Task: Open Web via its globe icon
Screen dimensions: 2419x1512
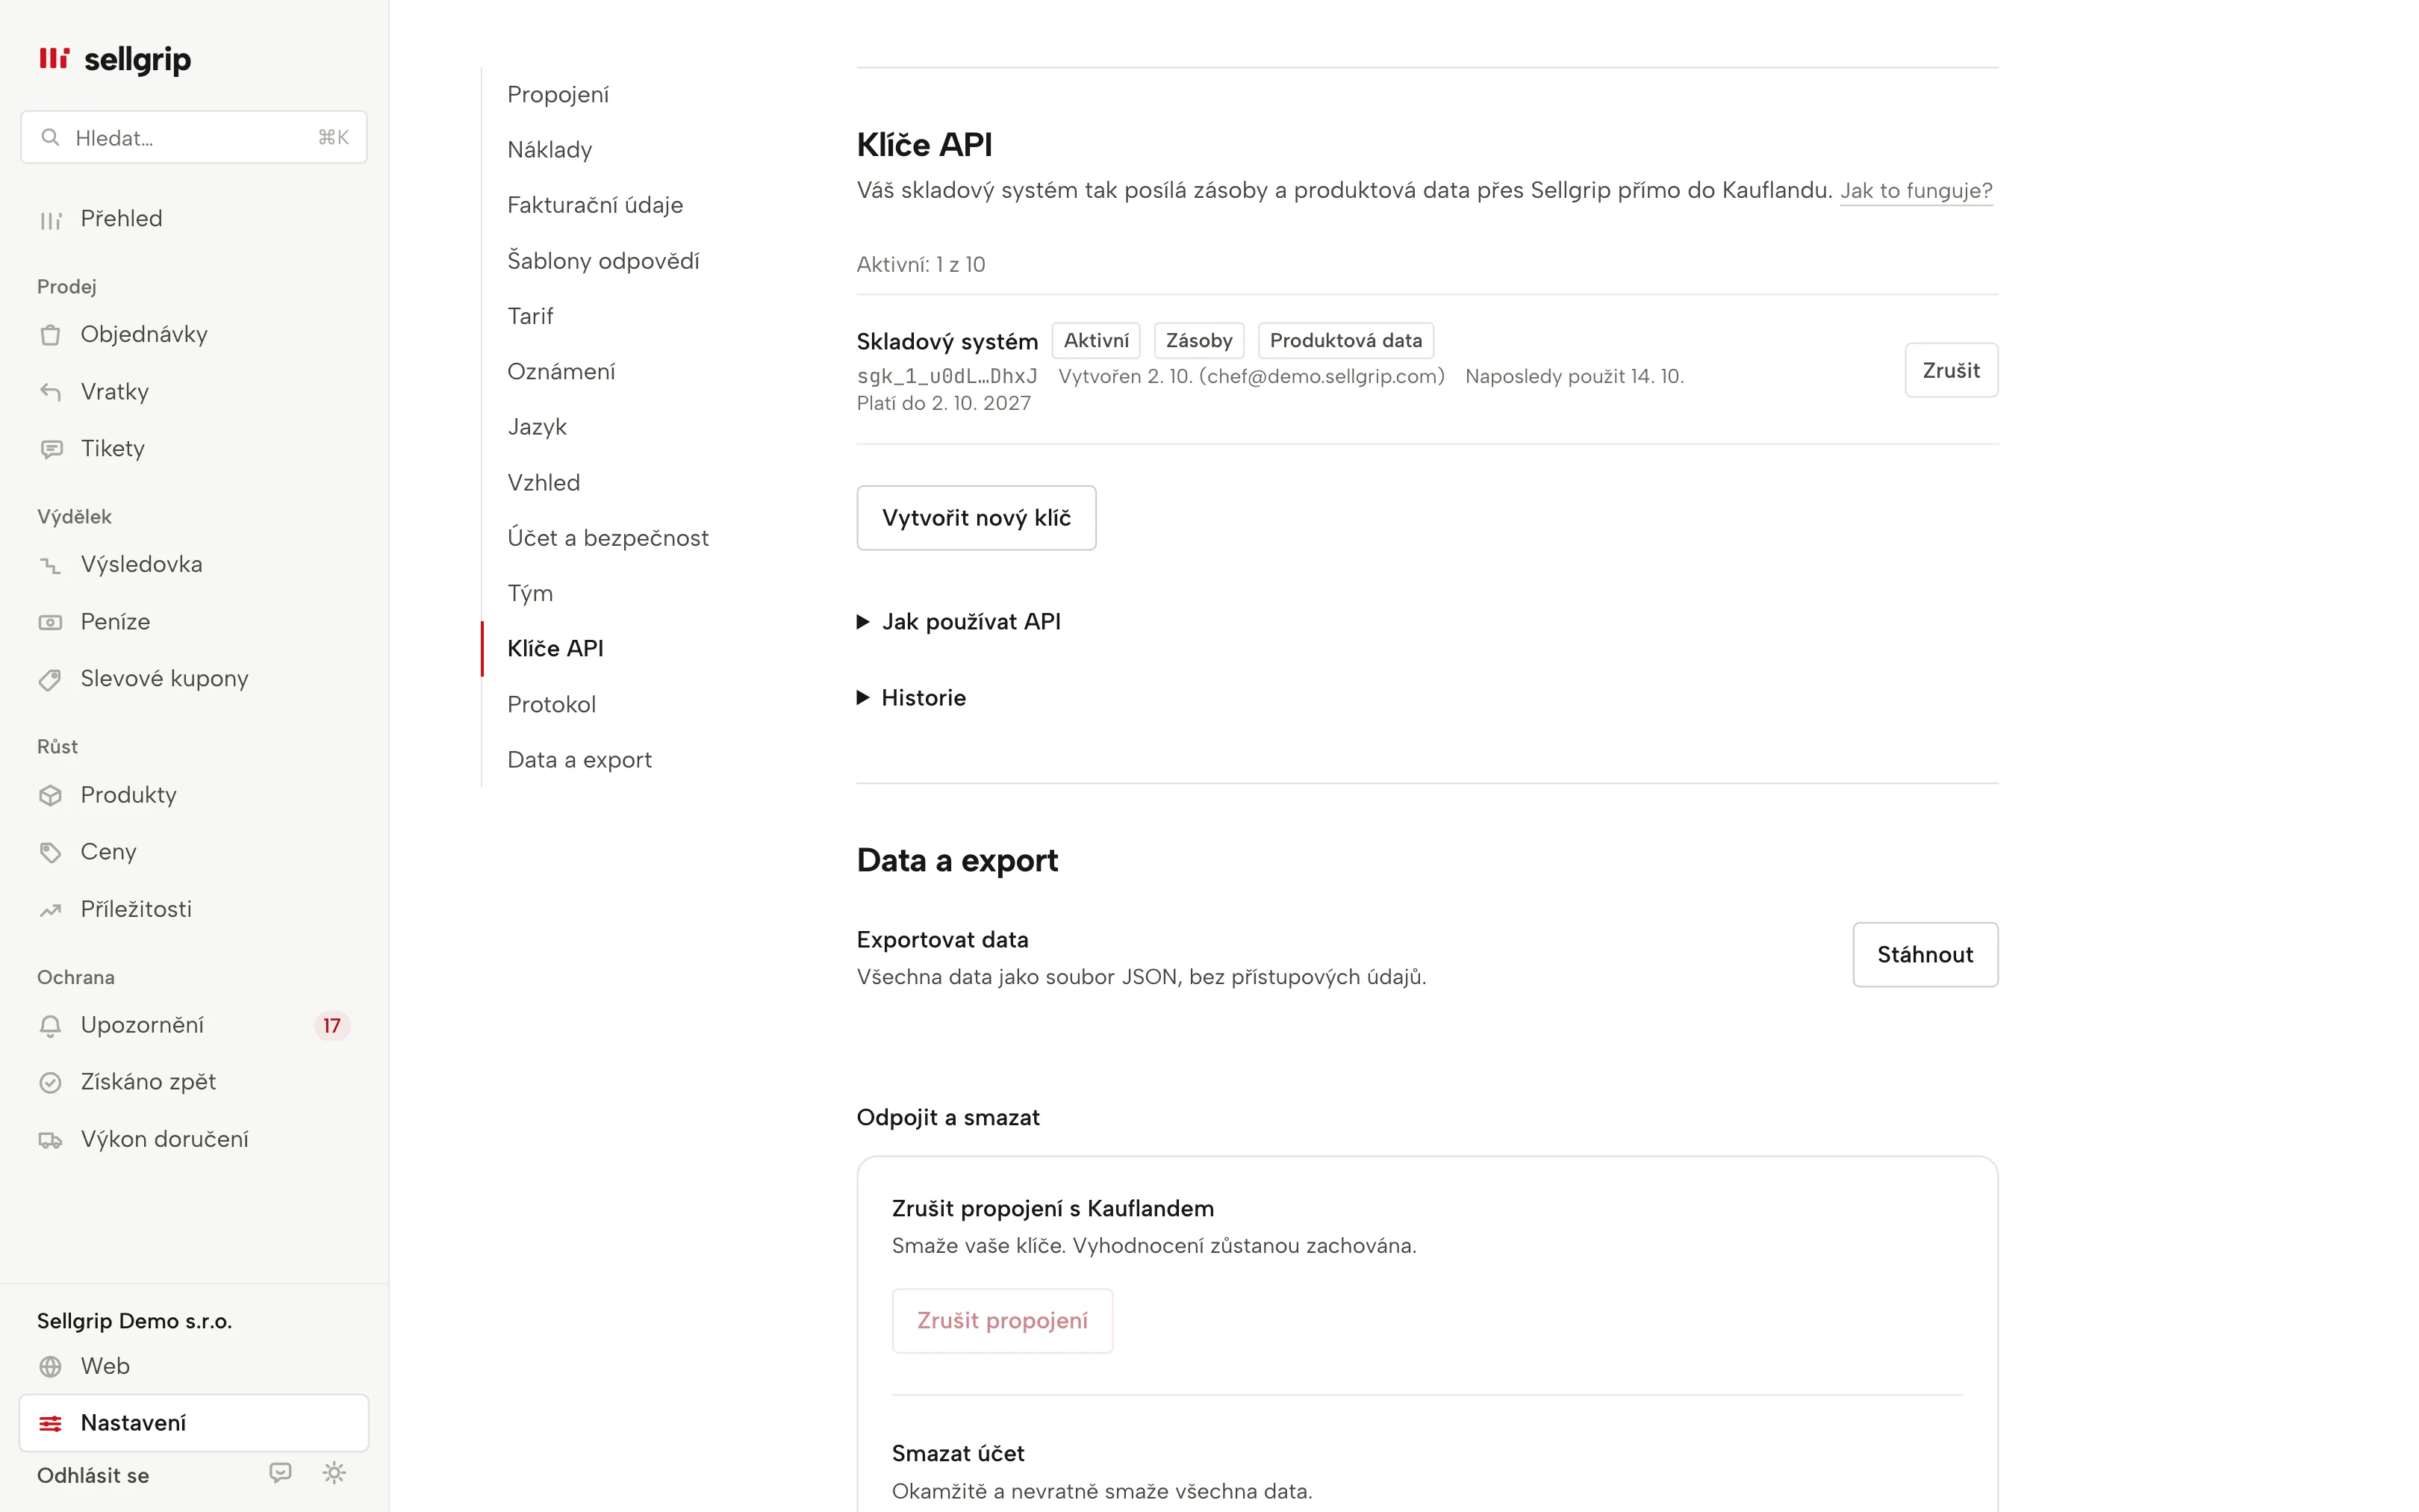Action: [50, 1366]
